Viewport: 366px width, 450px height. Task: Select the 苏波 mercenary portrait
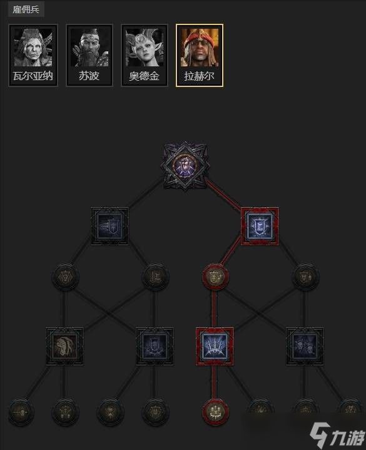[x=89, y=55]
